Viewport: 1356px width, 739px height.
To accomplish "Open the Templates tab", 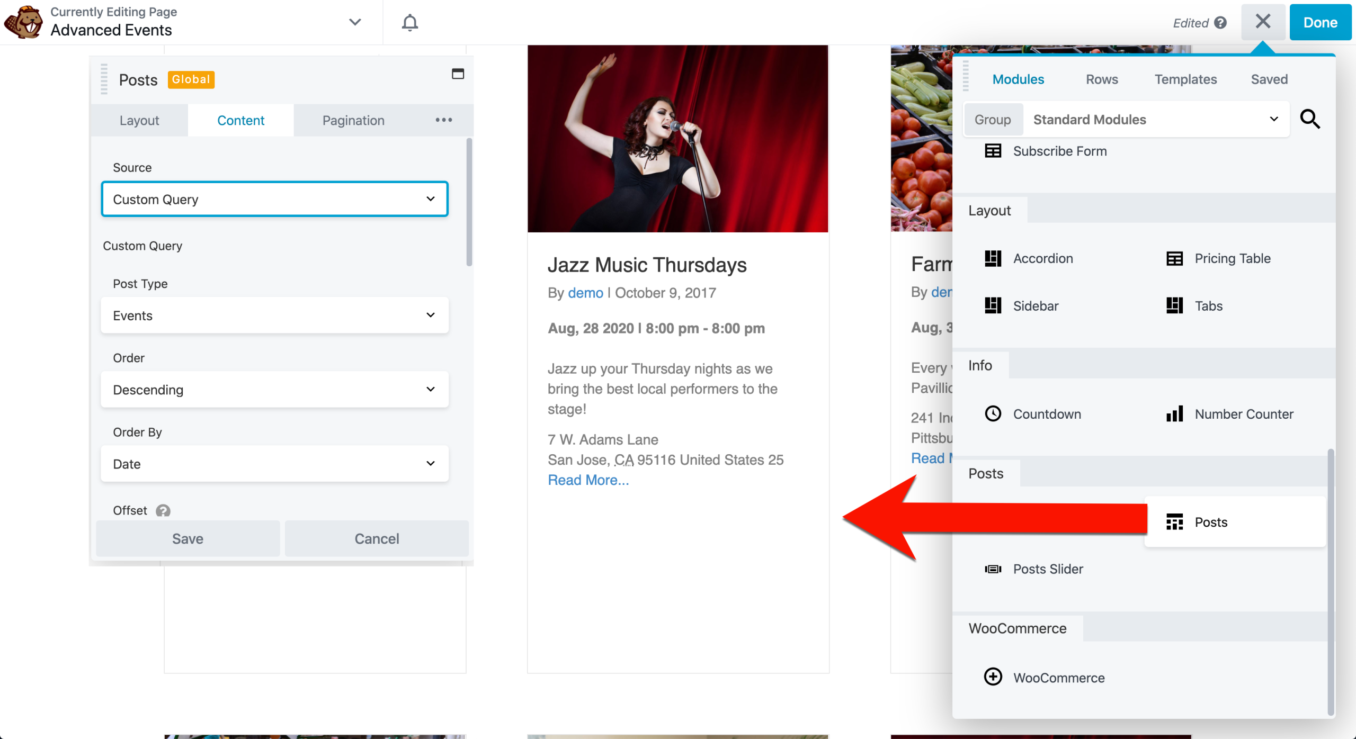I will 1185,79.
